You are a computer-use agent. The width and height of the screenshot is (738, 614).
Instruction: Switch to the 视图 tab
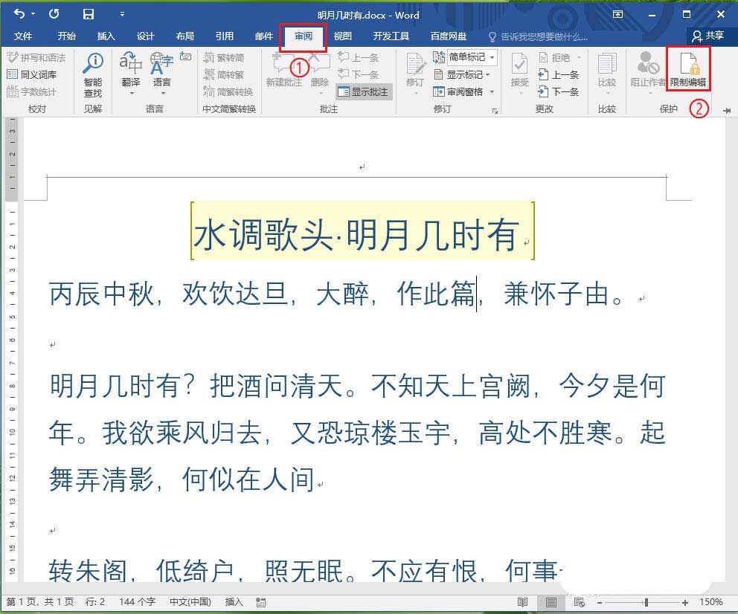click(343, 36)
